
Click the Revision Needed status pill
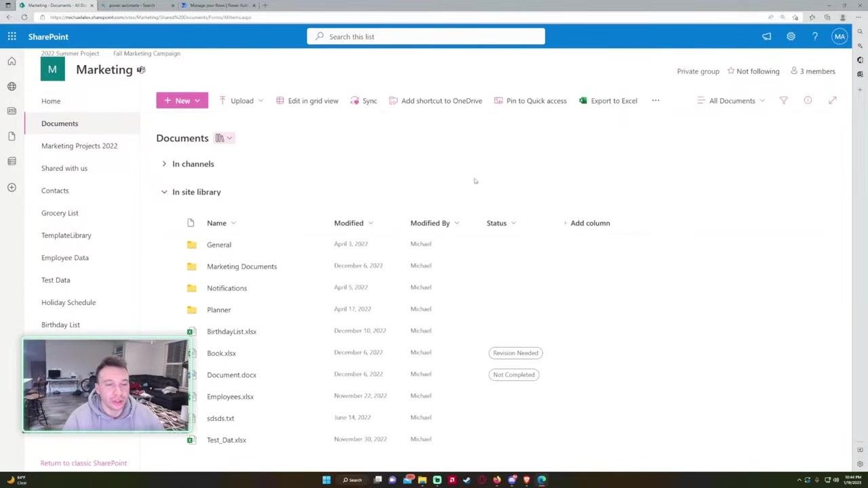coord(515,353)
